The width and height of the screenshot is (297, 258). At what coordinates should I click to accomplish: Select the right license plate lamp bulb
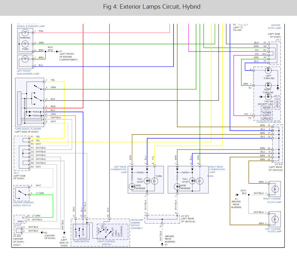[x=275, y=189]
